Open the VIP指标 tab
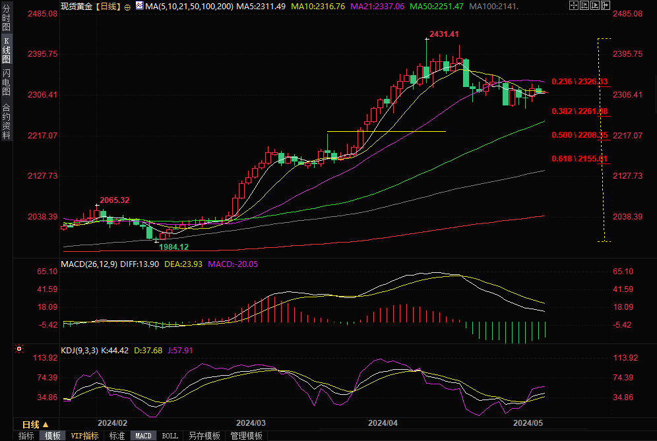657x441 pixels. coord(84,436)
